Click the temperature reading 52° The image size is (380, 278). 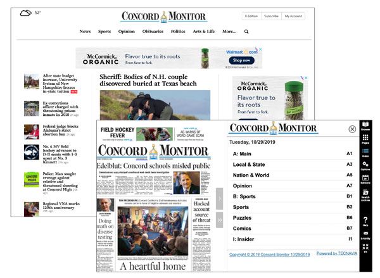click(38, 13)
